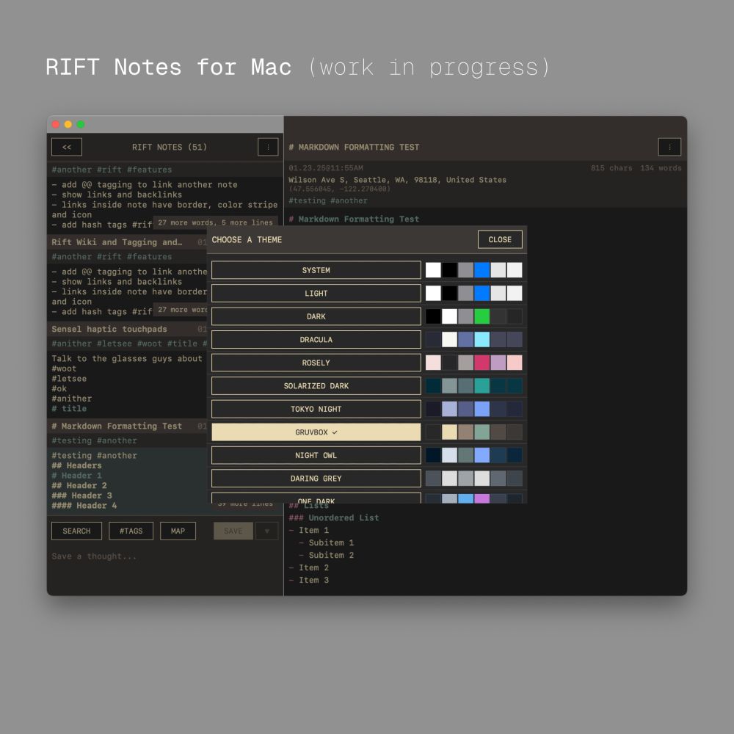Click the #testing #another tags in editor header
The image size is (734, 734).
(328, 201)
